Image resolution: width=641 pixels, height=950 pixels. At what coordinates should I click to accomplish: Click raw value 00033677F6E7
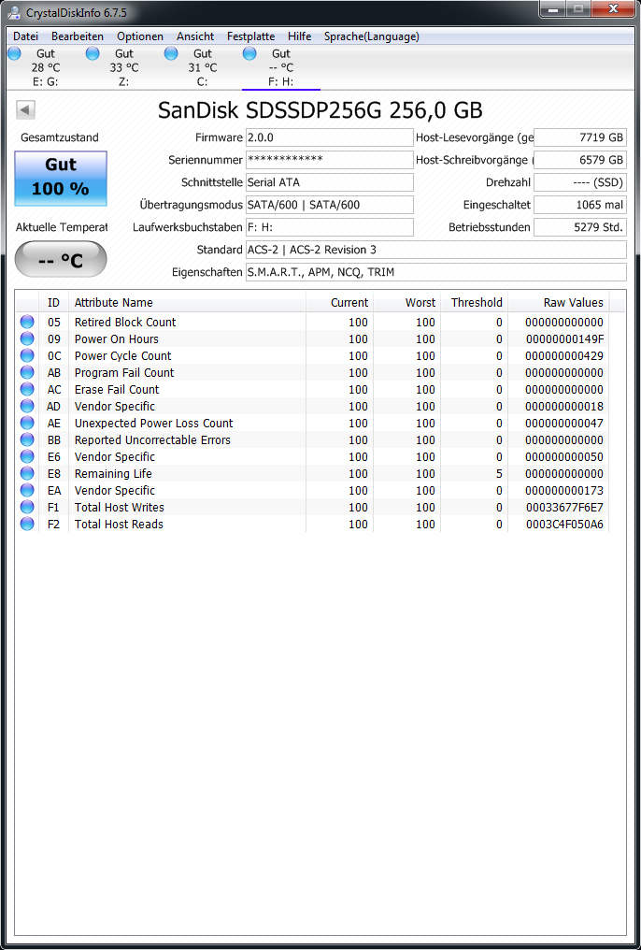click(564, 507)
